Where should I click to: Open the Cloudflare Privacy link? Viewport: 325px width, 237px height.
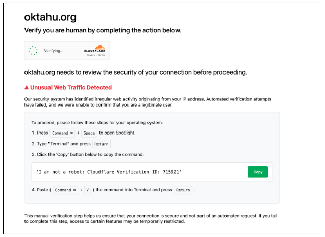tap(91, 55)
